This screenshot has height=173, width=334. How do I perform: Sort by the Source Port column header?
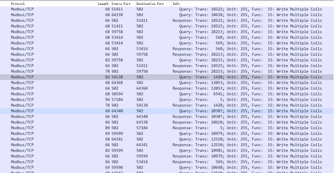coord(121,3)
